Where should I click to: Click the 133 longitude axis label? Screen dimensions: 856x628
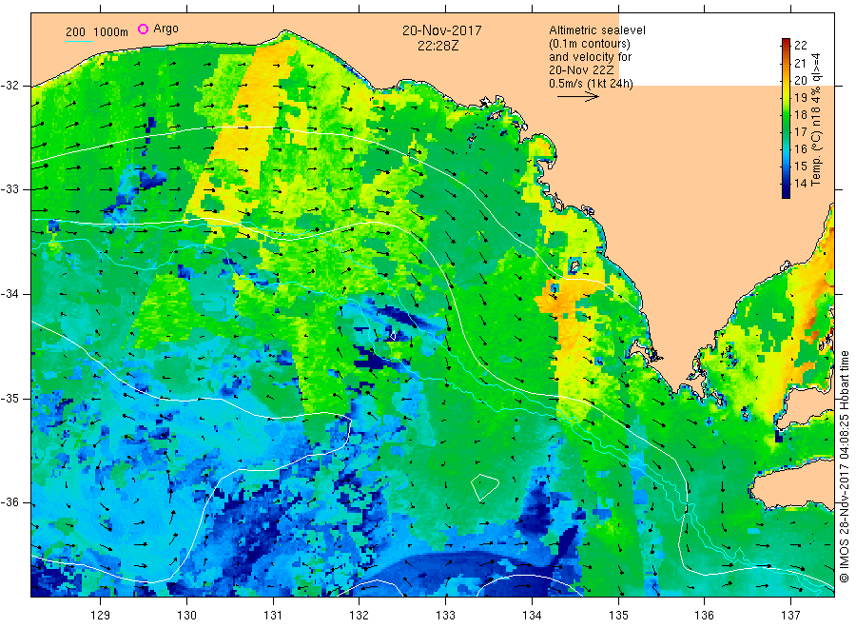tap(445, 615)
